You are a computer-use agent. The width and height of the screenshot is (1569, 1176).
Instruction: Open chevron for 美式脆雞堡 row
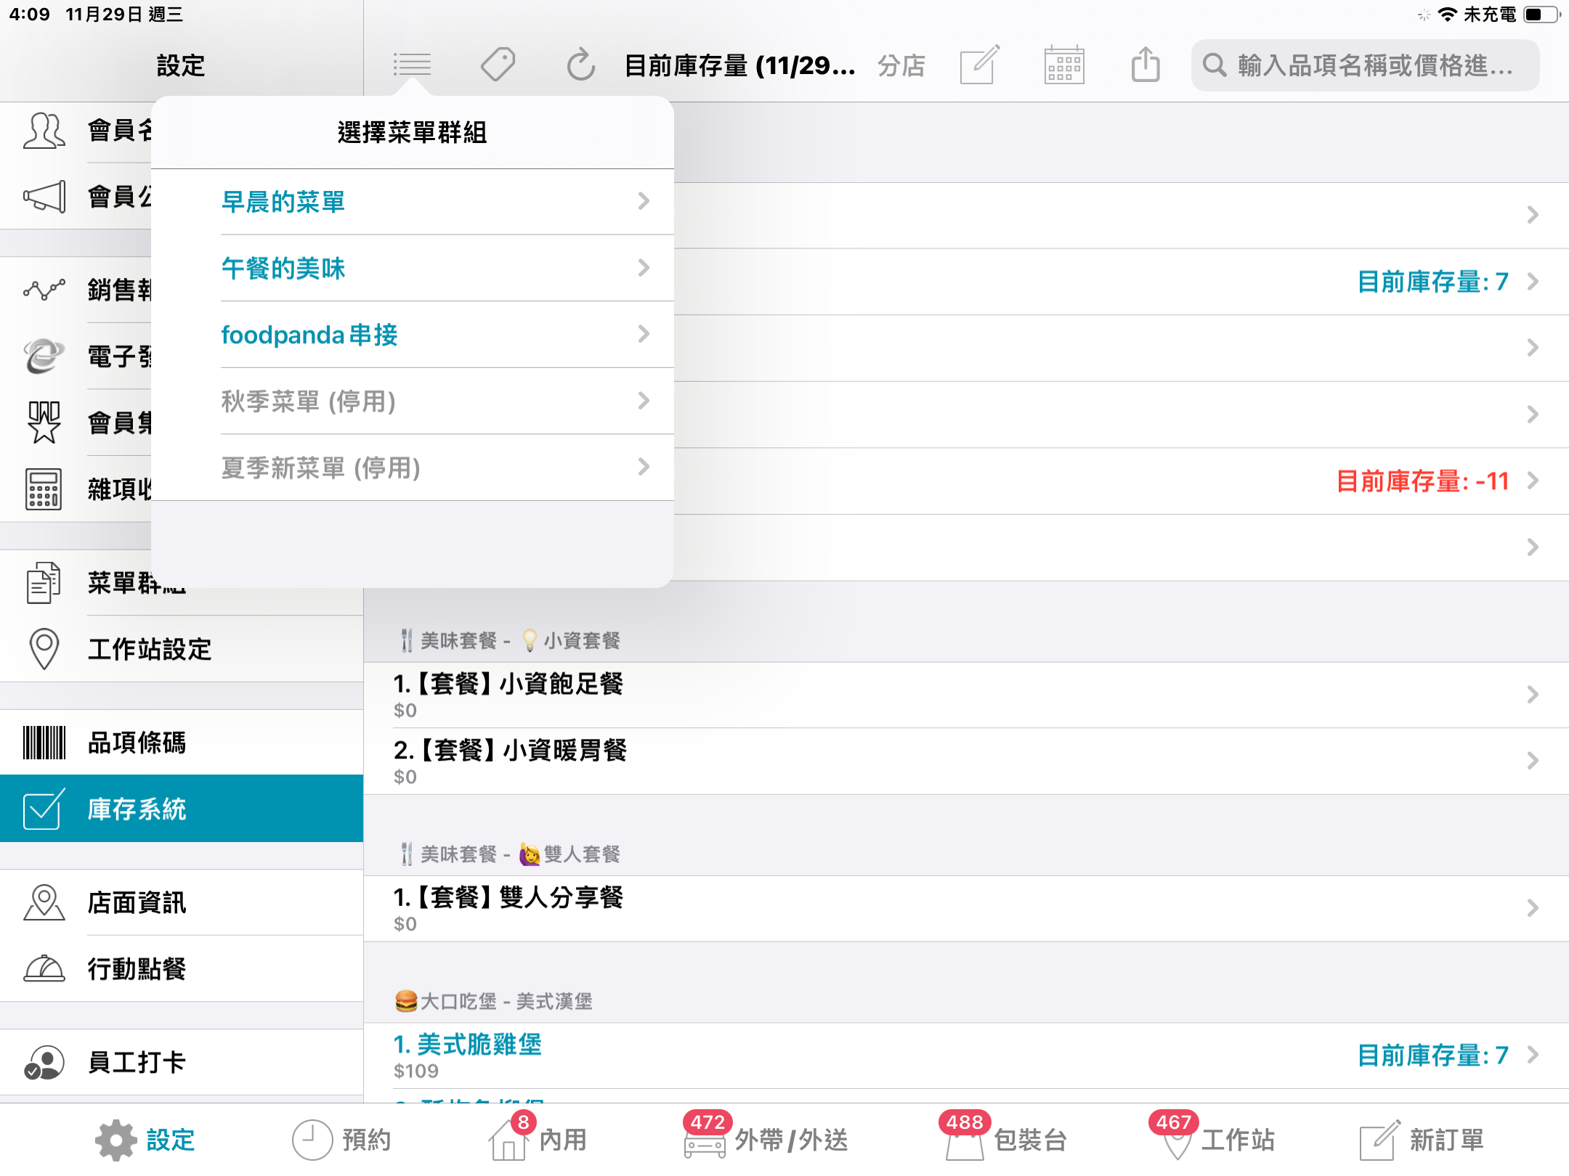tap(1533, 1055)
